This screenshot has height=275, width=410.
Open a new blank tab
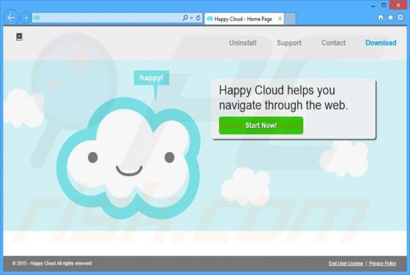pyautogui.click(x=290, y=18)
